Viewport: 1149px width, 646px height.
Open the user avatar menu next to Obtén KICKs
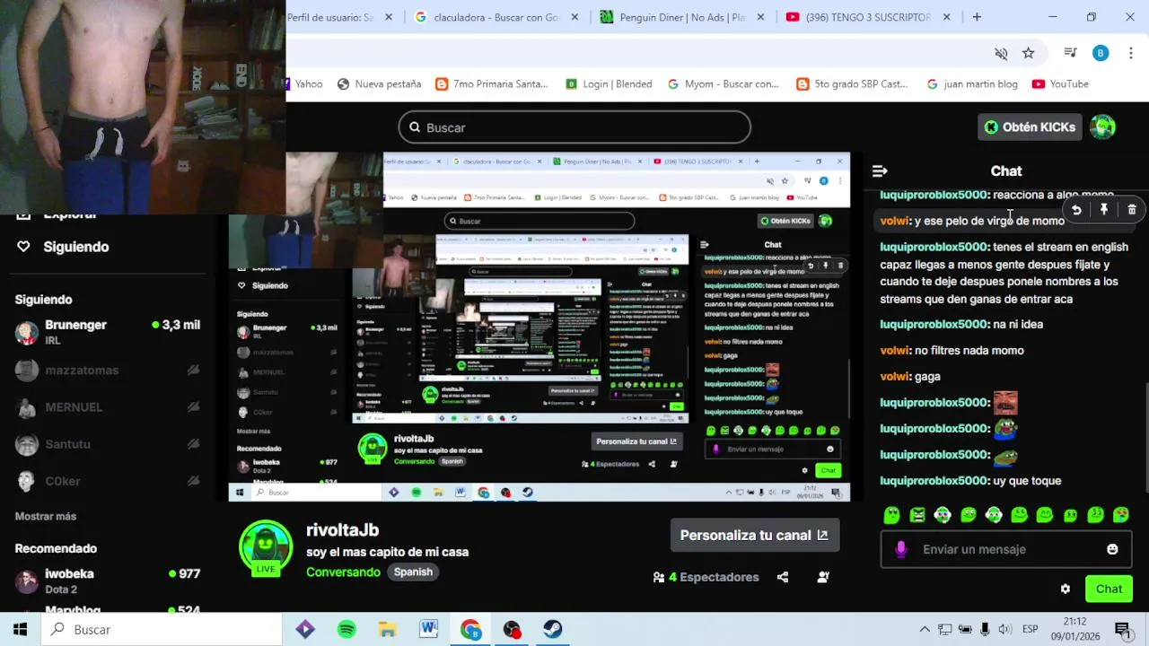1102,127
